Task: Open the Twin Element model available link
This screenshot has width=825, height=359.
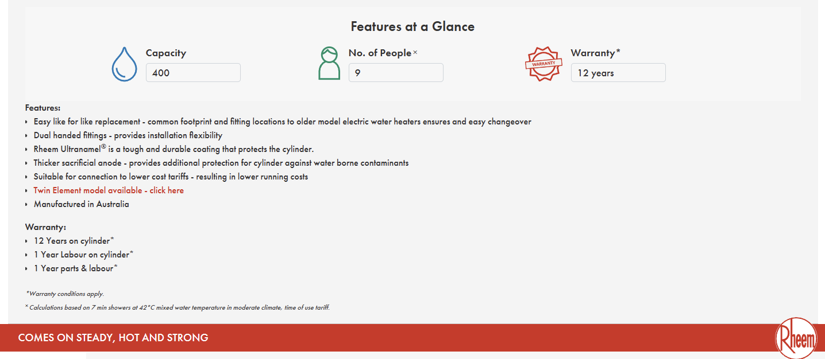Action: point(109,190)
